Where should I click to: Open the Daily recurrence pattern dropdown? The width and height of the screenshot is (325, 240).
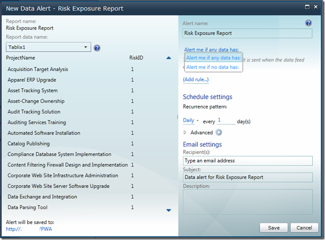point(190,121)
